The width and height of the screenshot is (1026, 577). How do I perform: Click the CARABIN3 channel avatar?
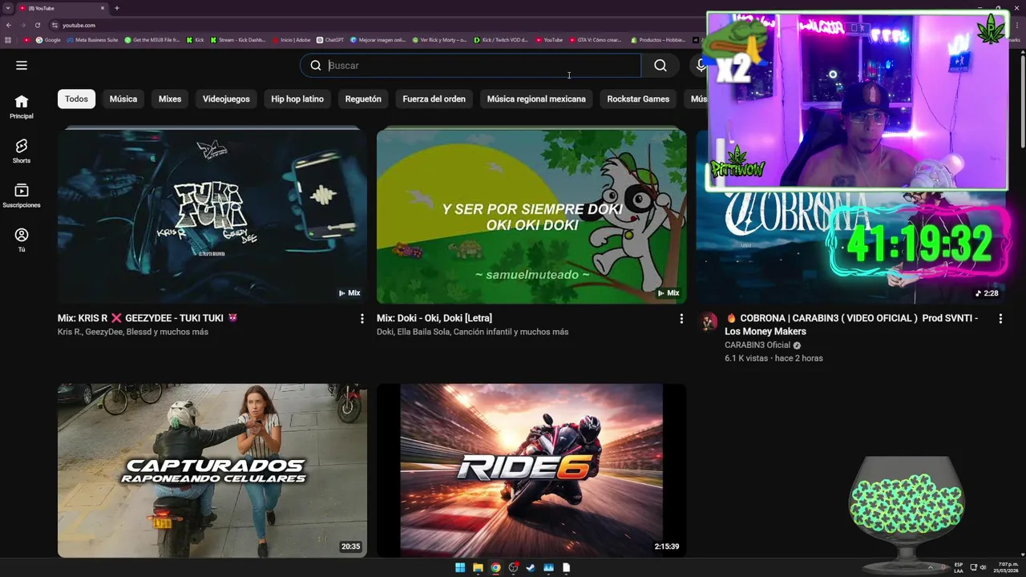[x=708, y=322]
